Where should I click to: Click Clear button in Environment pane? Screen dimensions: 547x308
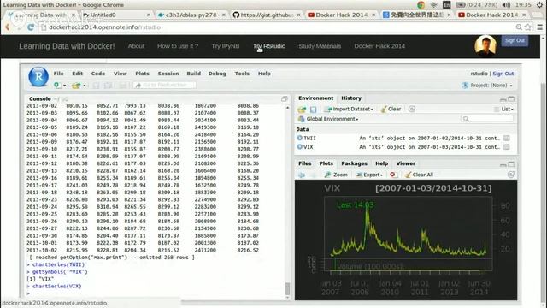click(391, 109)
